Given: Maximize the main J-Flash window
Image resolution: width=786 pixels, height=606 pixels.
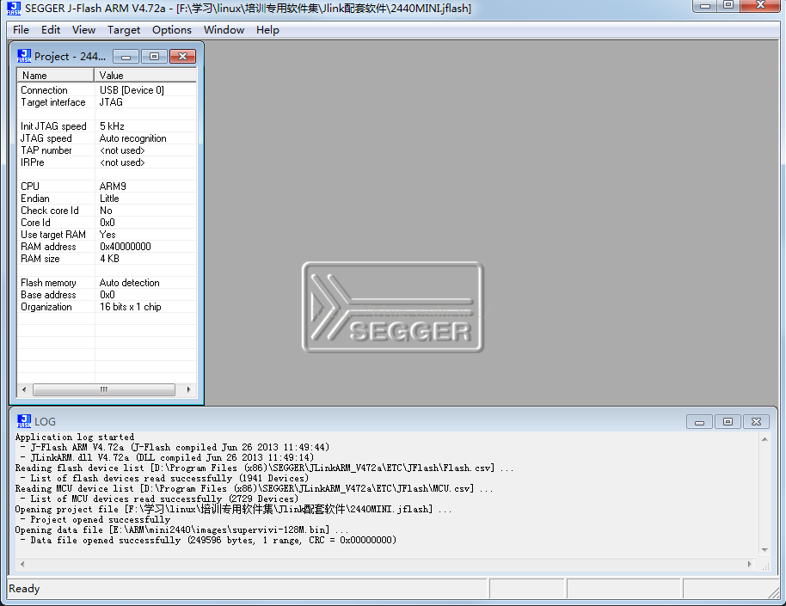Looking at the screenshot, I should [728, 5].
